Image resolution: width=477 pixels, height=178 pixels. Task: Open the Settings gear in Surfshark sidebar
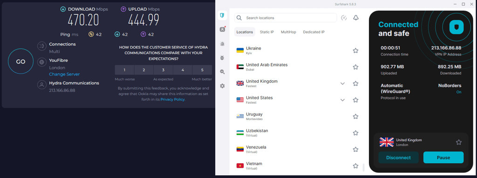[222, 86]
